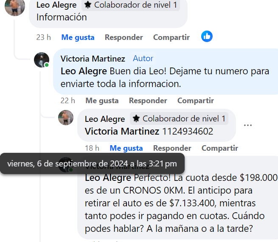Screen dimensions: 278x242
Task: Click Responder under the 18 h comment
Action: [172, 148]
